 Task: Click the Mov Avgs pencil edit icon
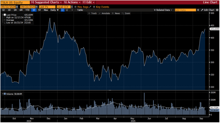coord(90,7)
